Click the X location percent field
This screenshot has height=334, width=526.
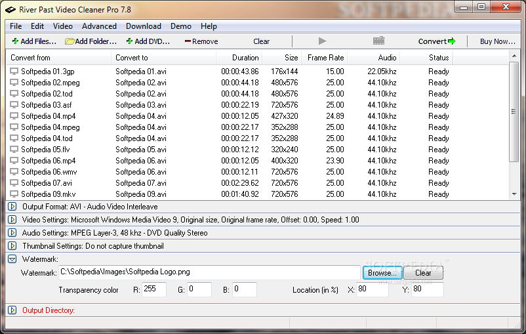point(373,289)
